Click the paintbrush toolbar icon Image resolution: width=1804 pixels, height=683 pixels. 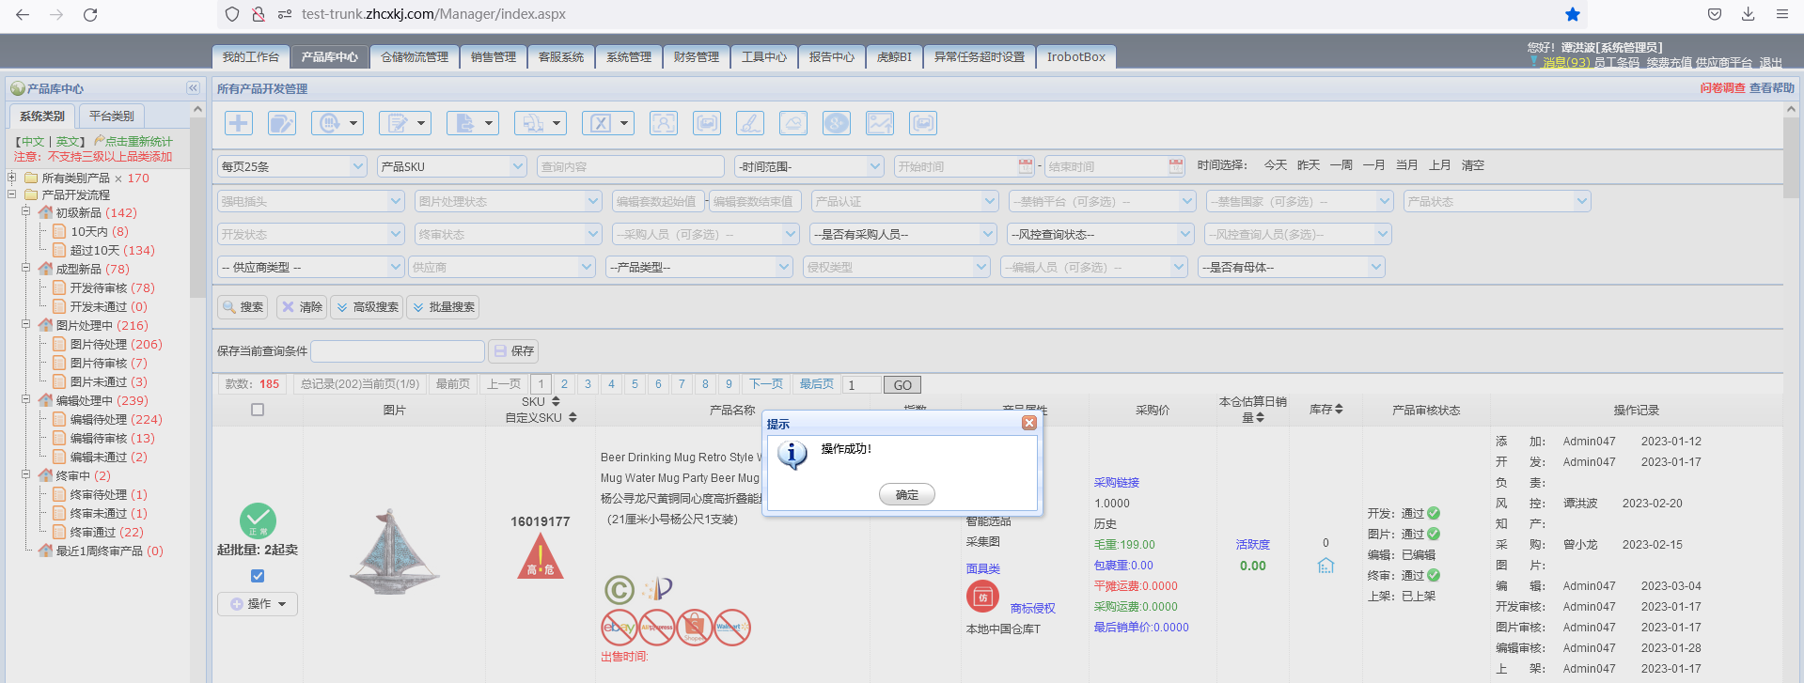[x=750, y=123]
